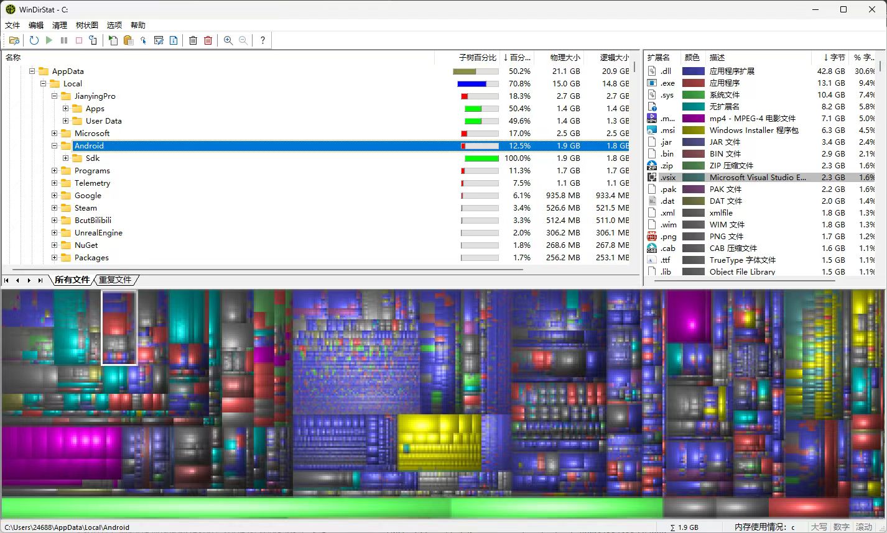Click the .exe red color swatch

pyautogui.click(x=693, y=83)
